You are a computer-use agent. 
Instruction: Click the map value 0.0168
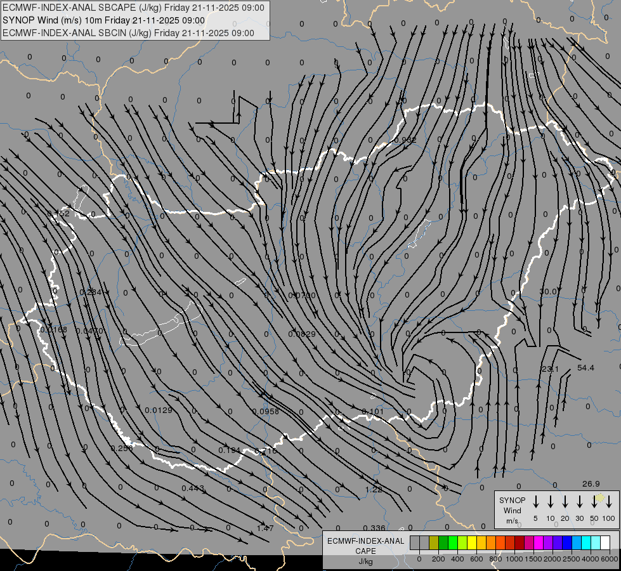(x=54, y=330)
